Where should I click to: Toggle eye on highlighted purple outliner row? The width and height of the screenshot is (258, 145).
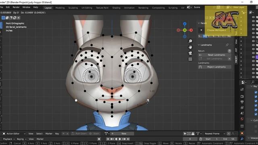click(254, 57)
